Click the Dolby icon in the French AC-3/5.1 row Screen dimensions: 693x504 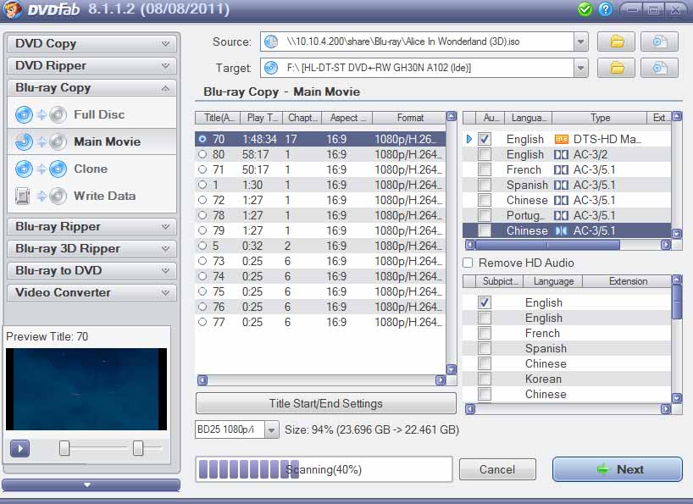[562, 170]
